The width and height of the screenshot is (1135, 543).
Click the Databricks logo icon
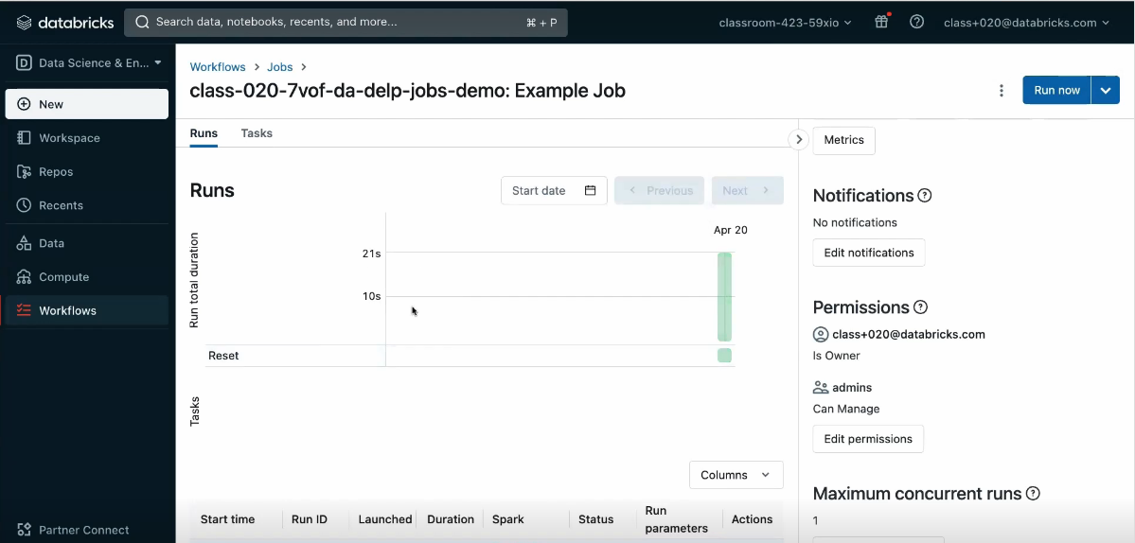[24, 23]
